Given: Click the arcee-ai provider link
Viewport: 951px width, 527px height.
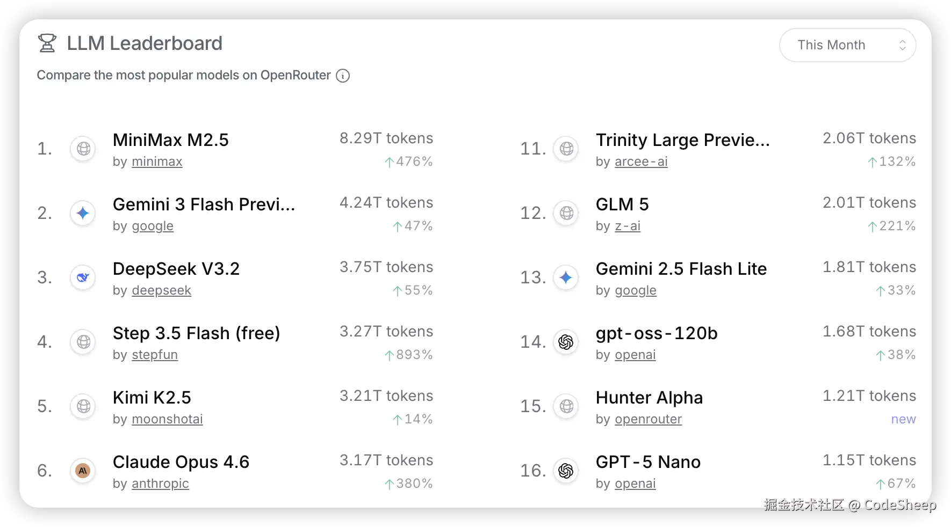Looking at the screenshot, I should [x=641, y=162].
